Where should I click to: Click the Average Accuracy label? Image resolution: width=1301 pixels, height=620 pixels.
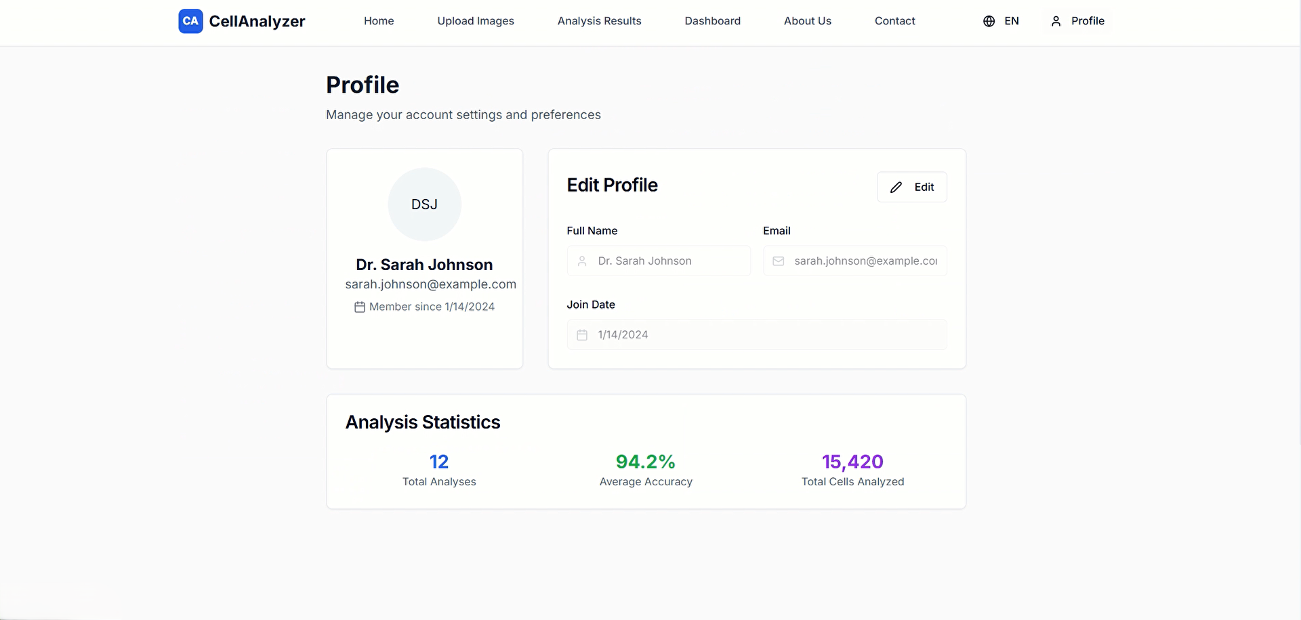click(x=646, y=482)
